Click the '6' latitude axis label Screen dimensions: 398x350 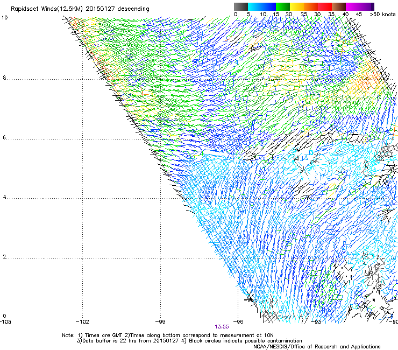[4, 137]
